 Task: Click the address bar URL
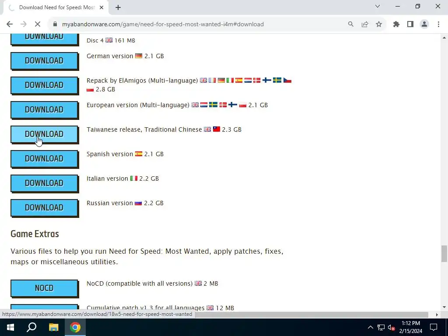(163, 24)
